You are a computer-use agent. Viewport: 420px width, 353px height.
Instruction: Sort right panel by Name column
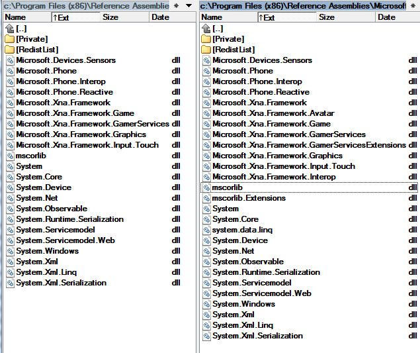[x=229, y=17]
